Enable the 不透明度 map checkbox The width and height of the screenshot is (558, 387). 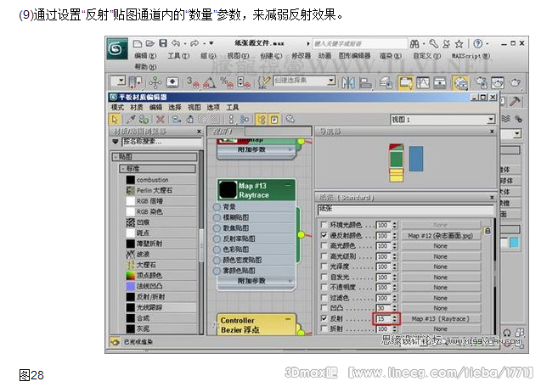click(x=324, y=287)
